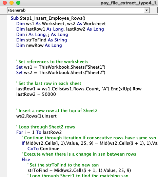Click the line beginning 'If Mid(ws2.Cells(i, 1).Value'
Viewport: 158px width, 177px height.
pyautogui.click(x=90, y=143)
